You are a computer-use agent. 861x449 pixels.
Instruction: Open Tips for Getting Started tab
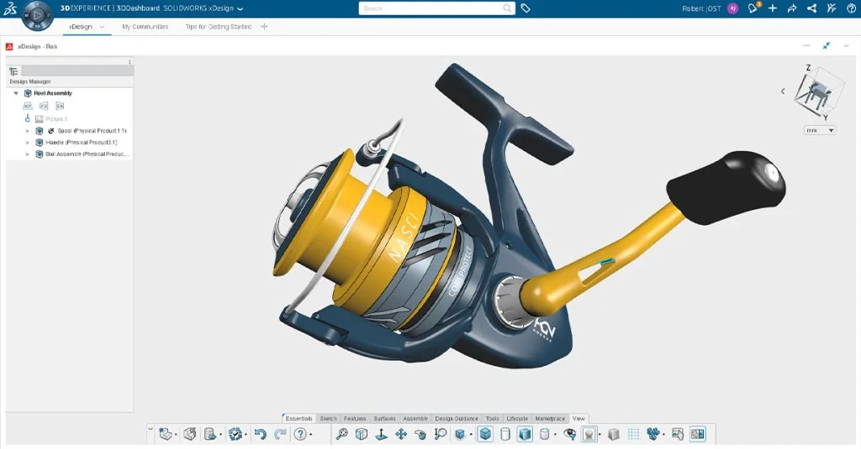pyautogui.click(x=218, y=27)
